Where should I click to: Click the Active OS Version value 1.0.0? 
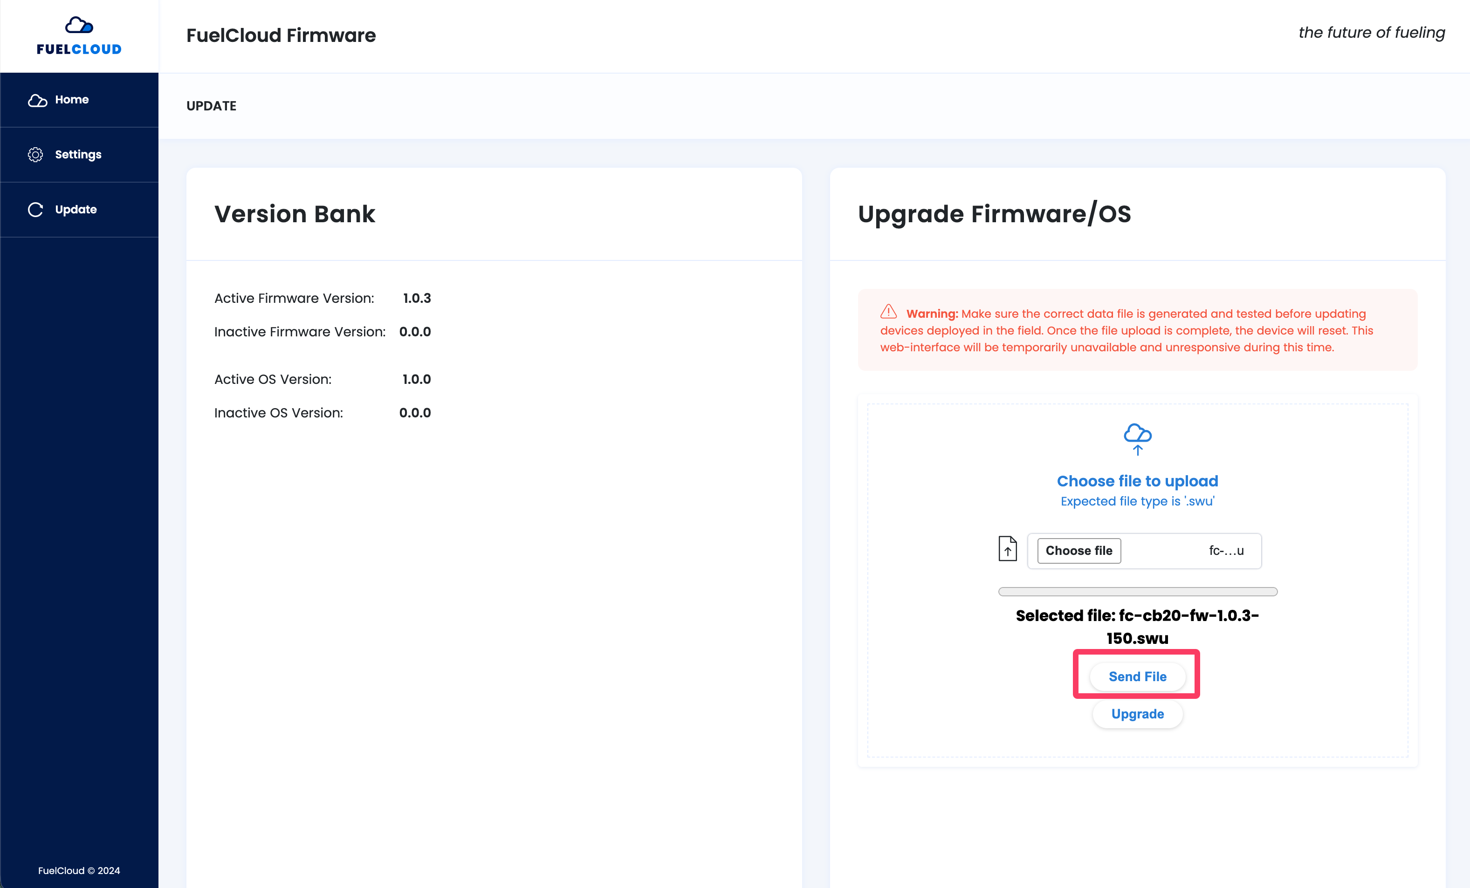(x=416, y=379)
